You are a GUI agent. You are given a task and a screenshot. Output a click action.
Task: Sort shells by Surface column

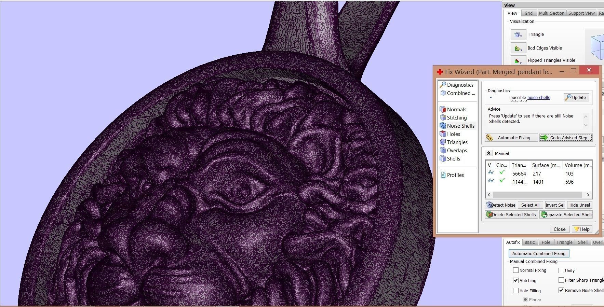point(546,165)
